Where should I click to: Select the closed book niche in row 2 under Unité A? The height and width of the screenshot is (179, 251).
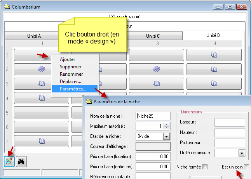point(41,69)
